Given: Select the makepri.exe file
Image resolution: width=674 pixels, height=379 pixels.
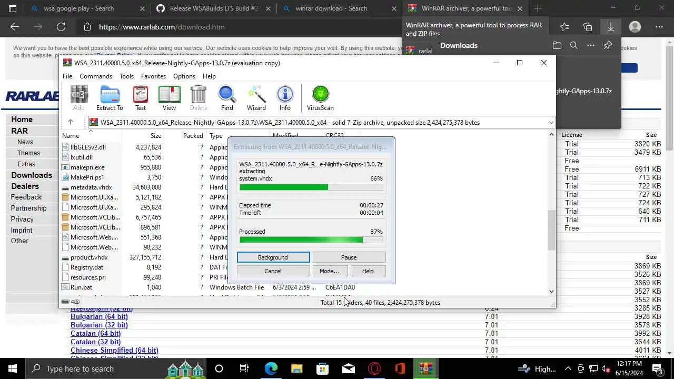Looking at the screenshot, I should (x=87, y=167).
